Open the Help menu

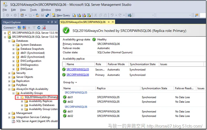(58, 10)
